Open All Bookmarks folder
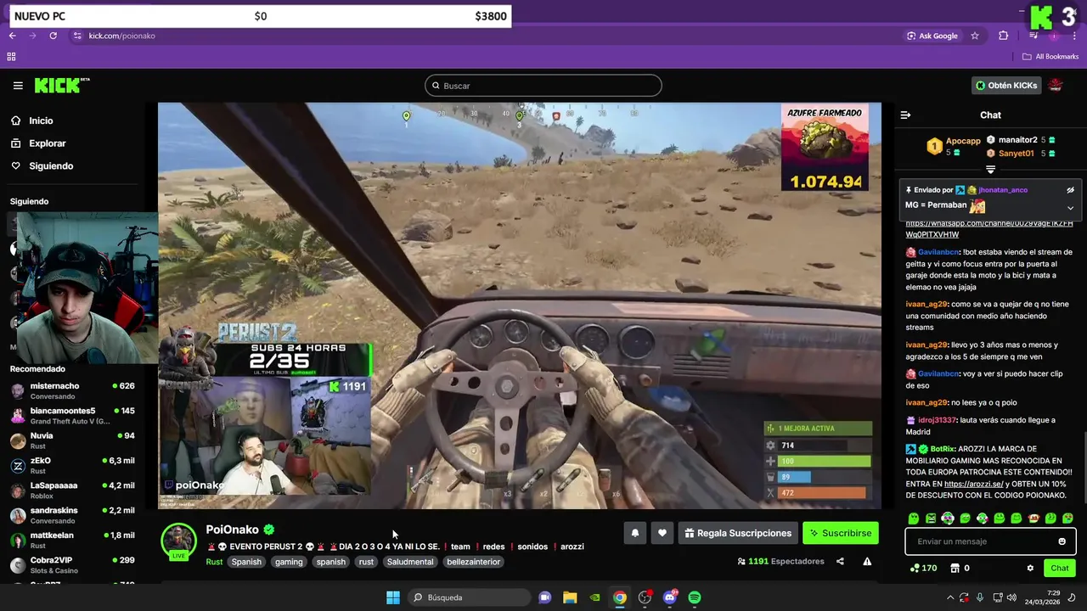1087x611 pixels. pyautogui.click(x=1050, y=57)
